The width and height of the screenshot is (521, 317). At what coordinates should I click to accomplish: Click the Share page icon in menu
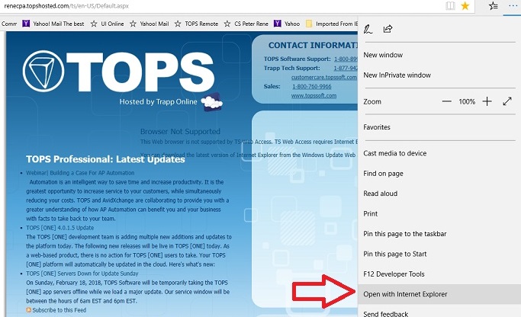tap(388, 29)
